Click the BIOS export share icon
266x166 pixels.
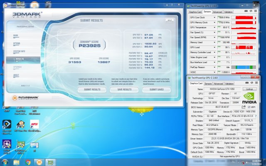pos(244,107)
